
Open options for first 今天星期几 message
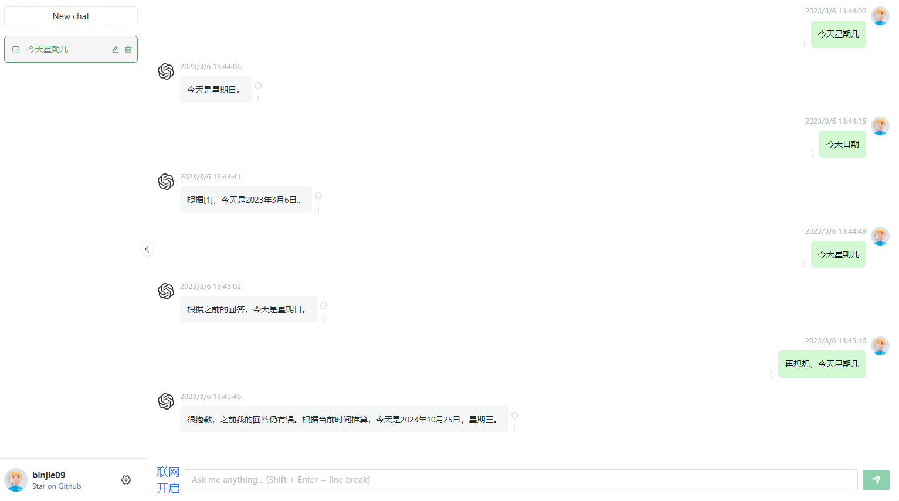click(x=805, y=44)
